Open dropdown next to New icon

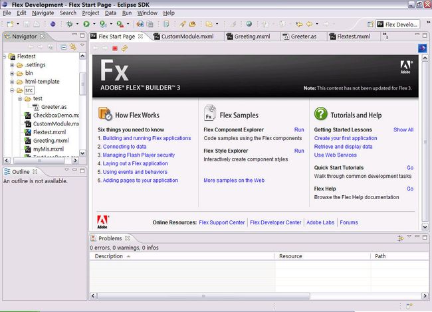pos(18,24)
